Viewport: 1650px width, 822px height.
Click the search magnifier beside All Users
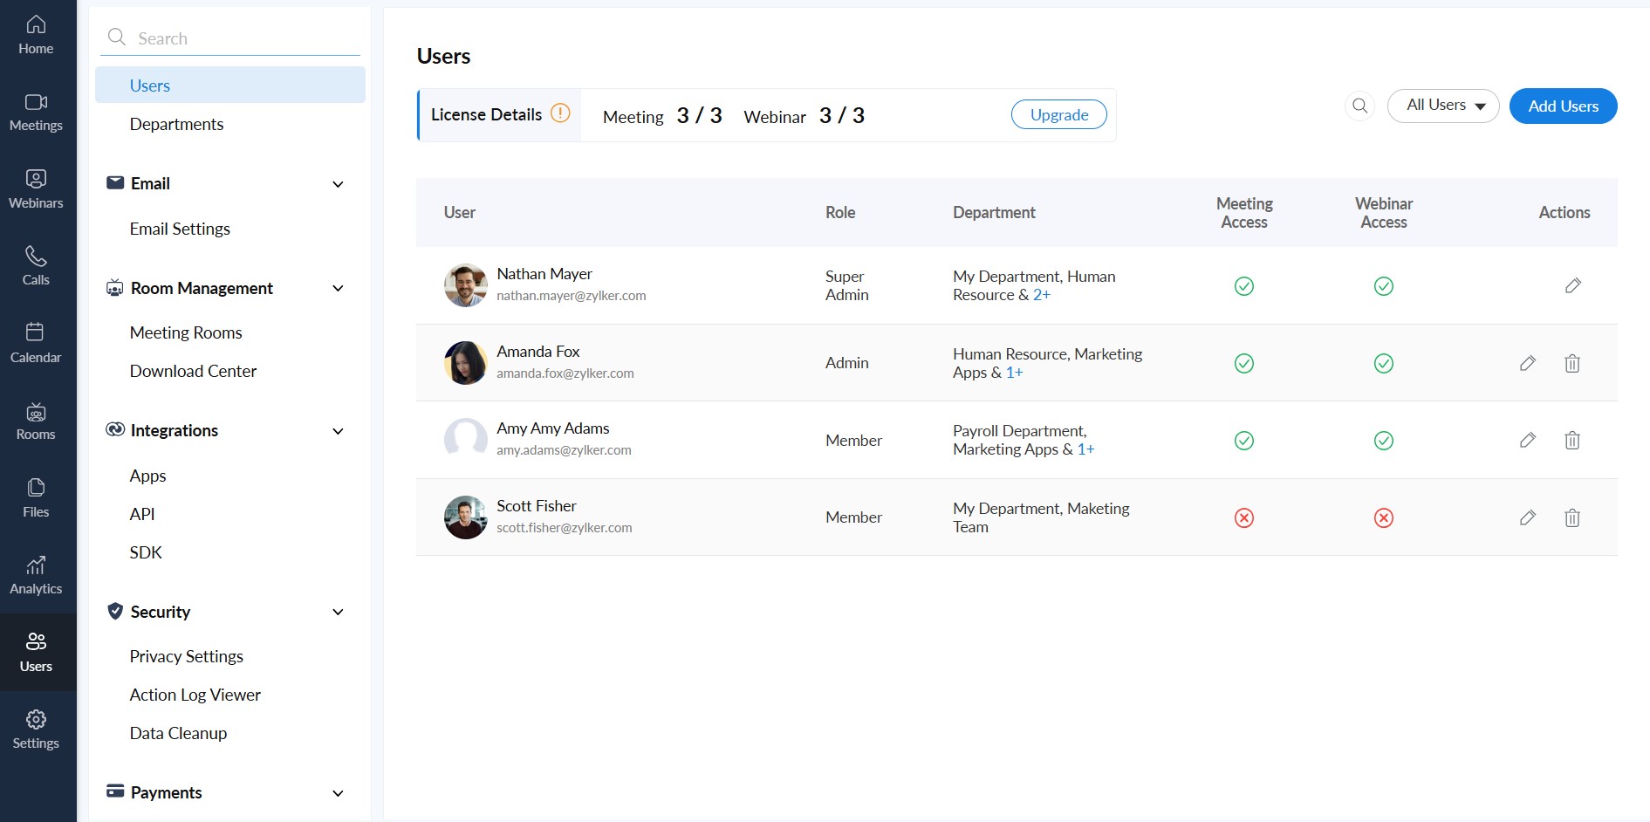tap(1359, 106)
